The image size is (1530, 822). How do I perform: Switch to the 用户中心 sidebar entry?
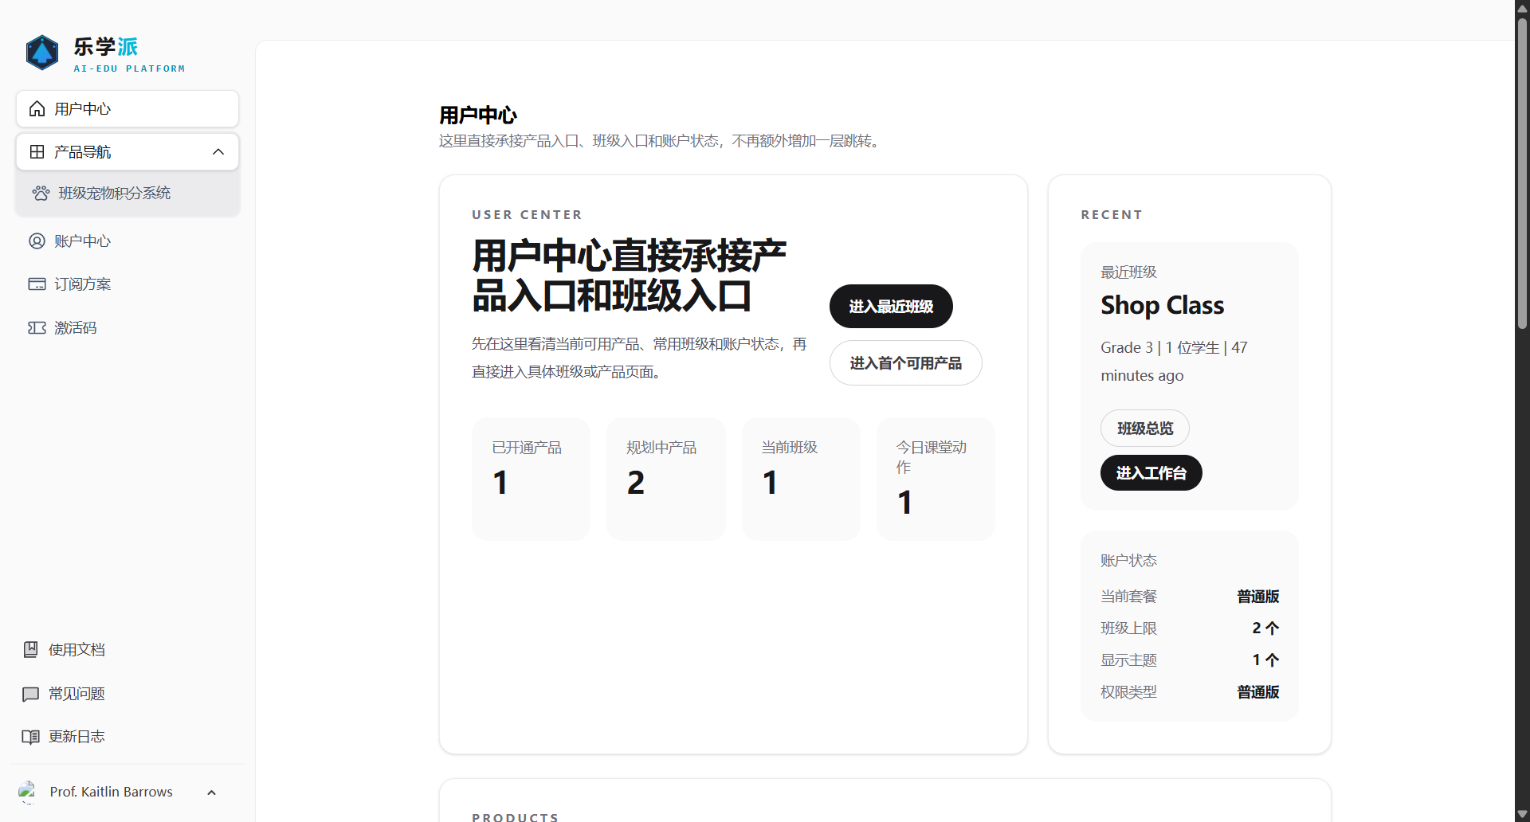pos(82,109)
